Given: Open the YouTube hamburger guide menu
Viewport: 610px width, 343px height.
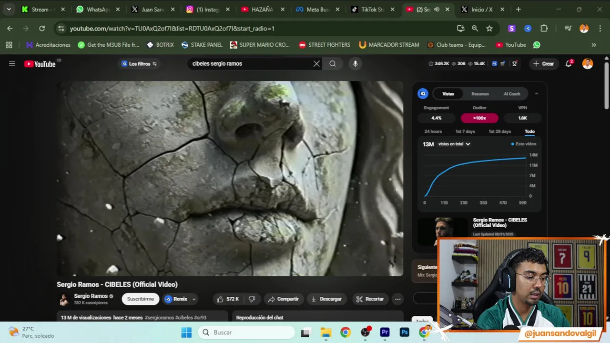Looking at the screenshot, I should point(12,64).
